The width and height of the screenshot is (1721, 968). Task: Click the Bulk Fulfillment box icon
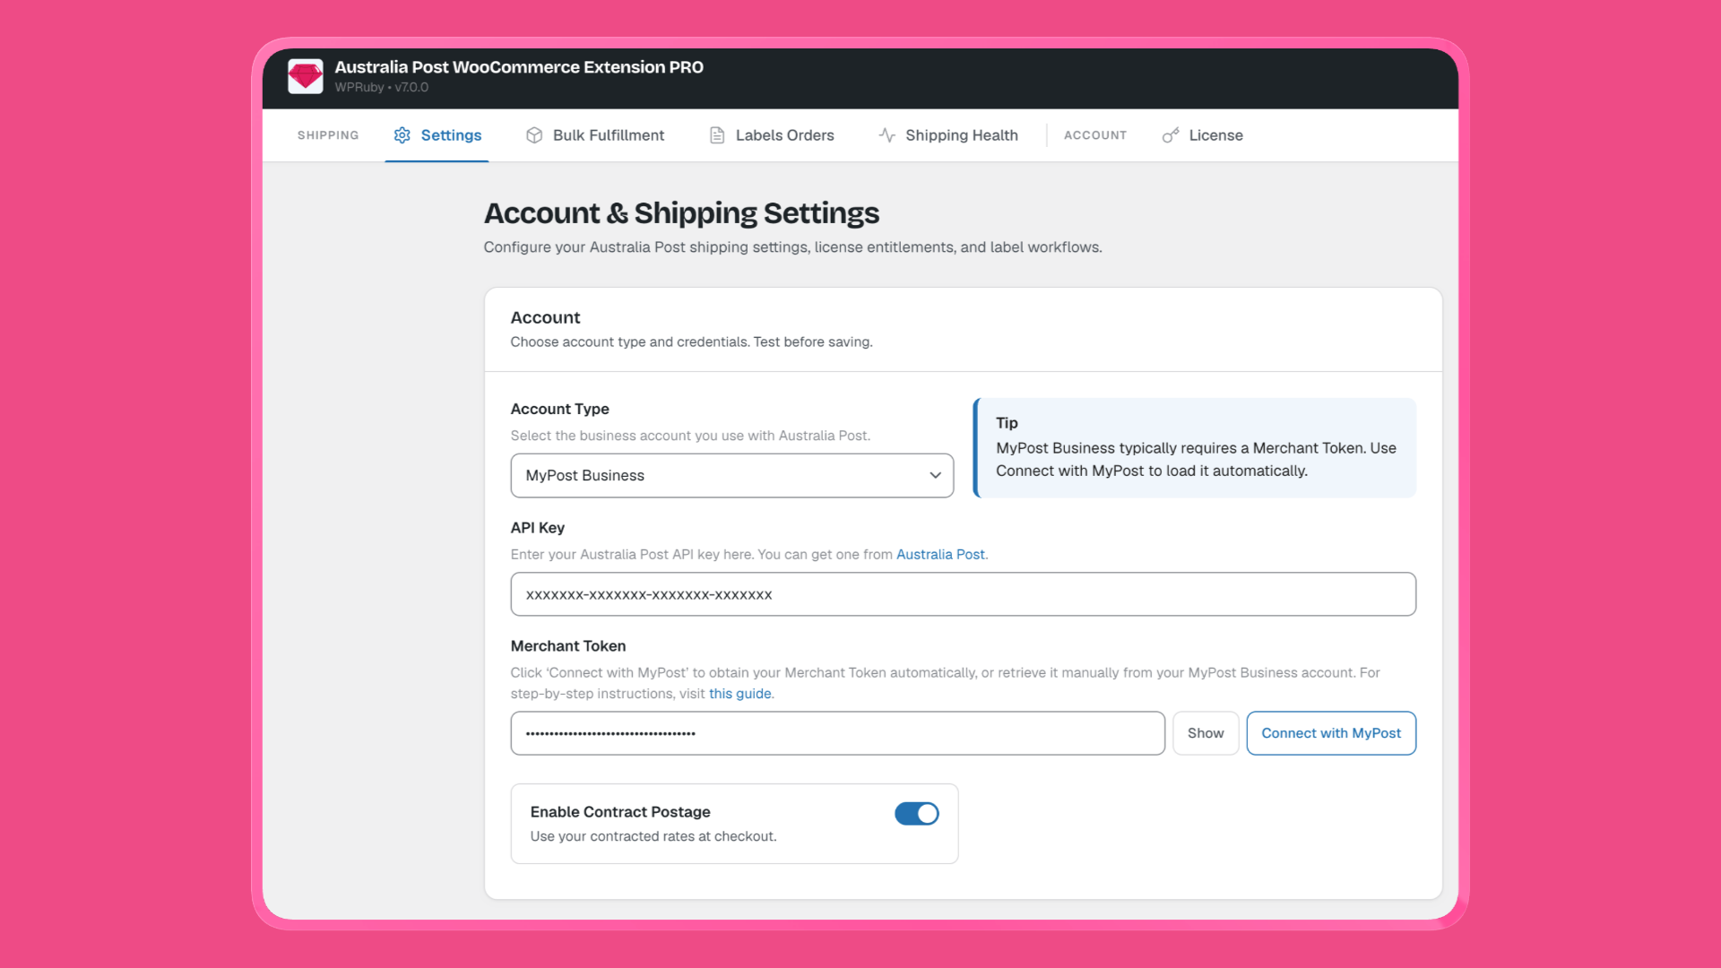[534, 135]
